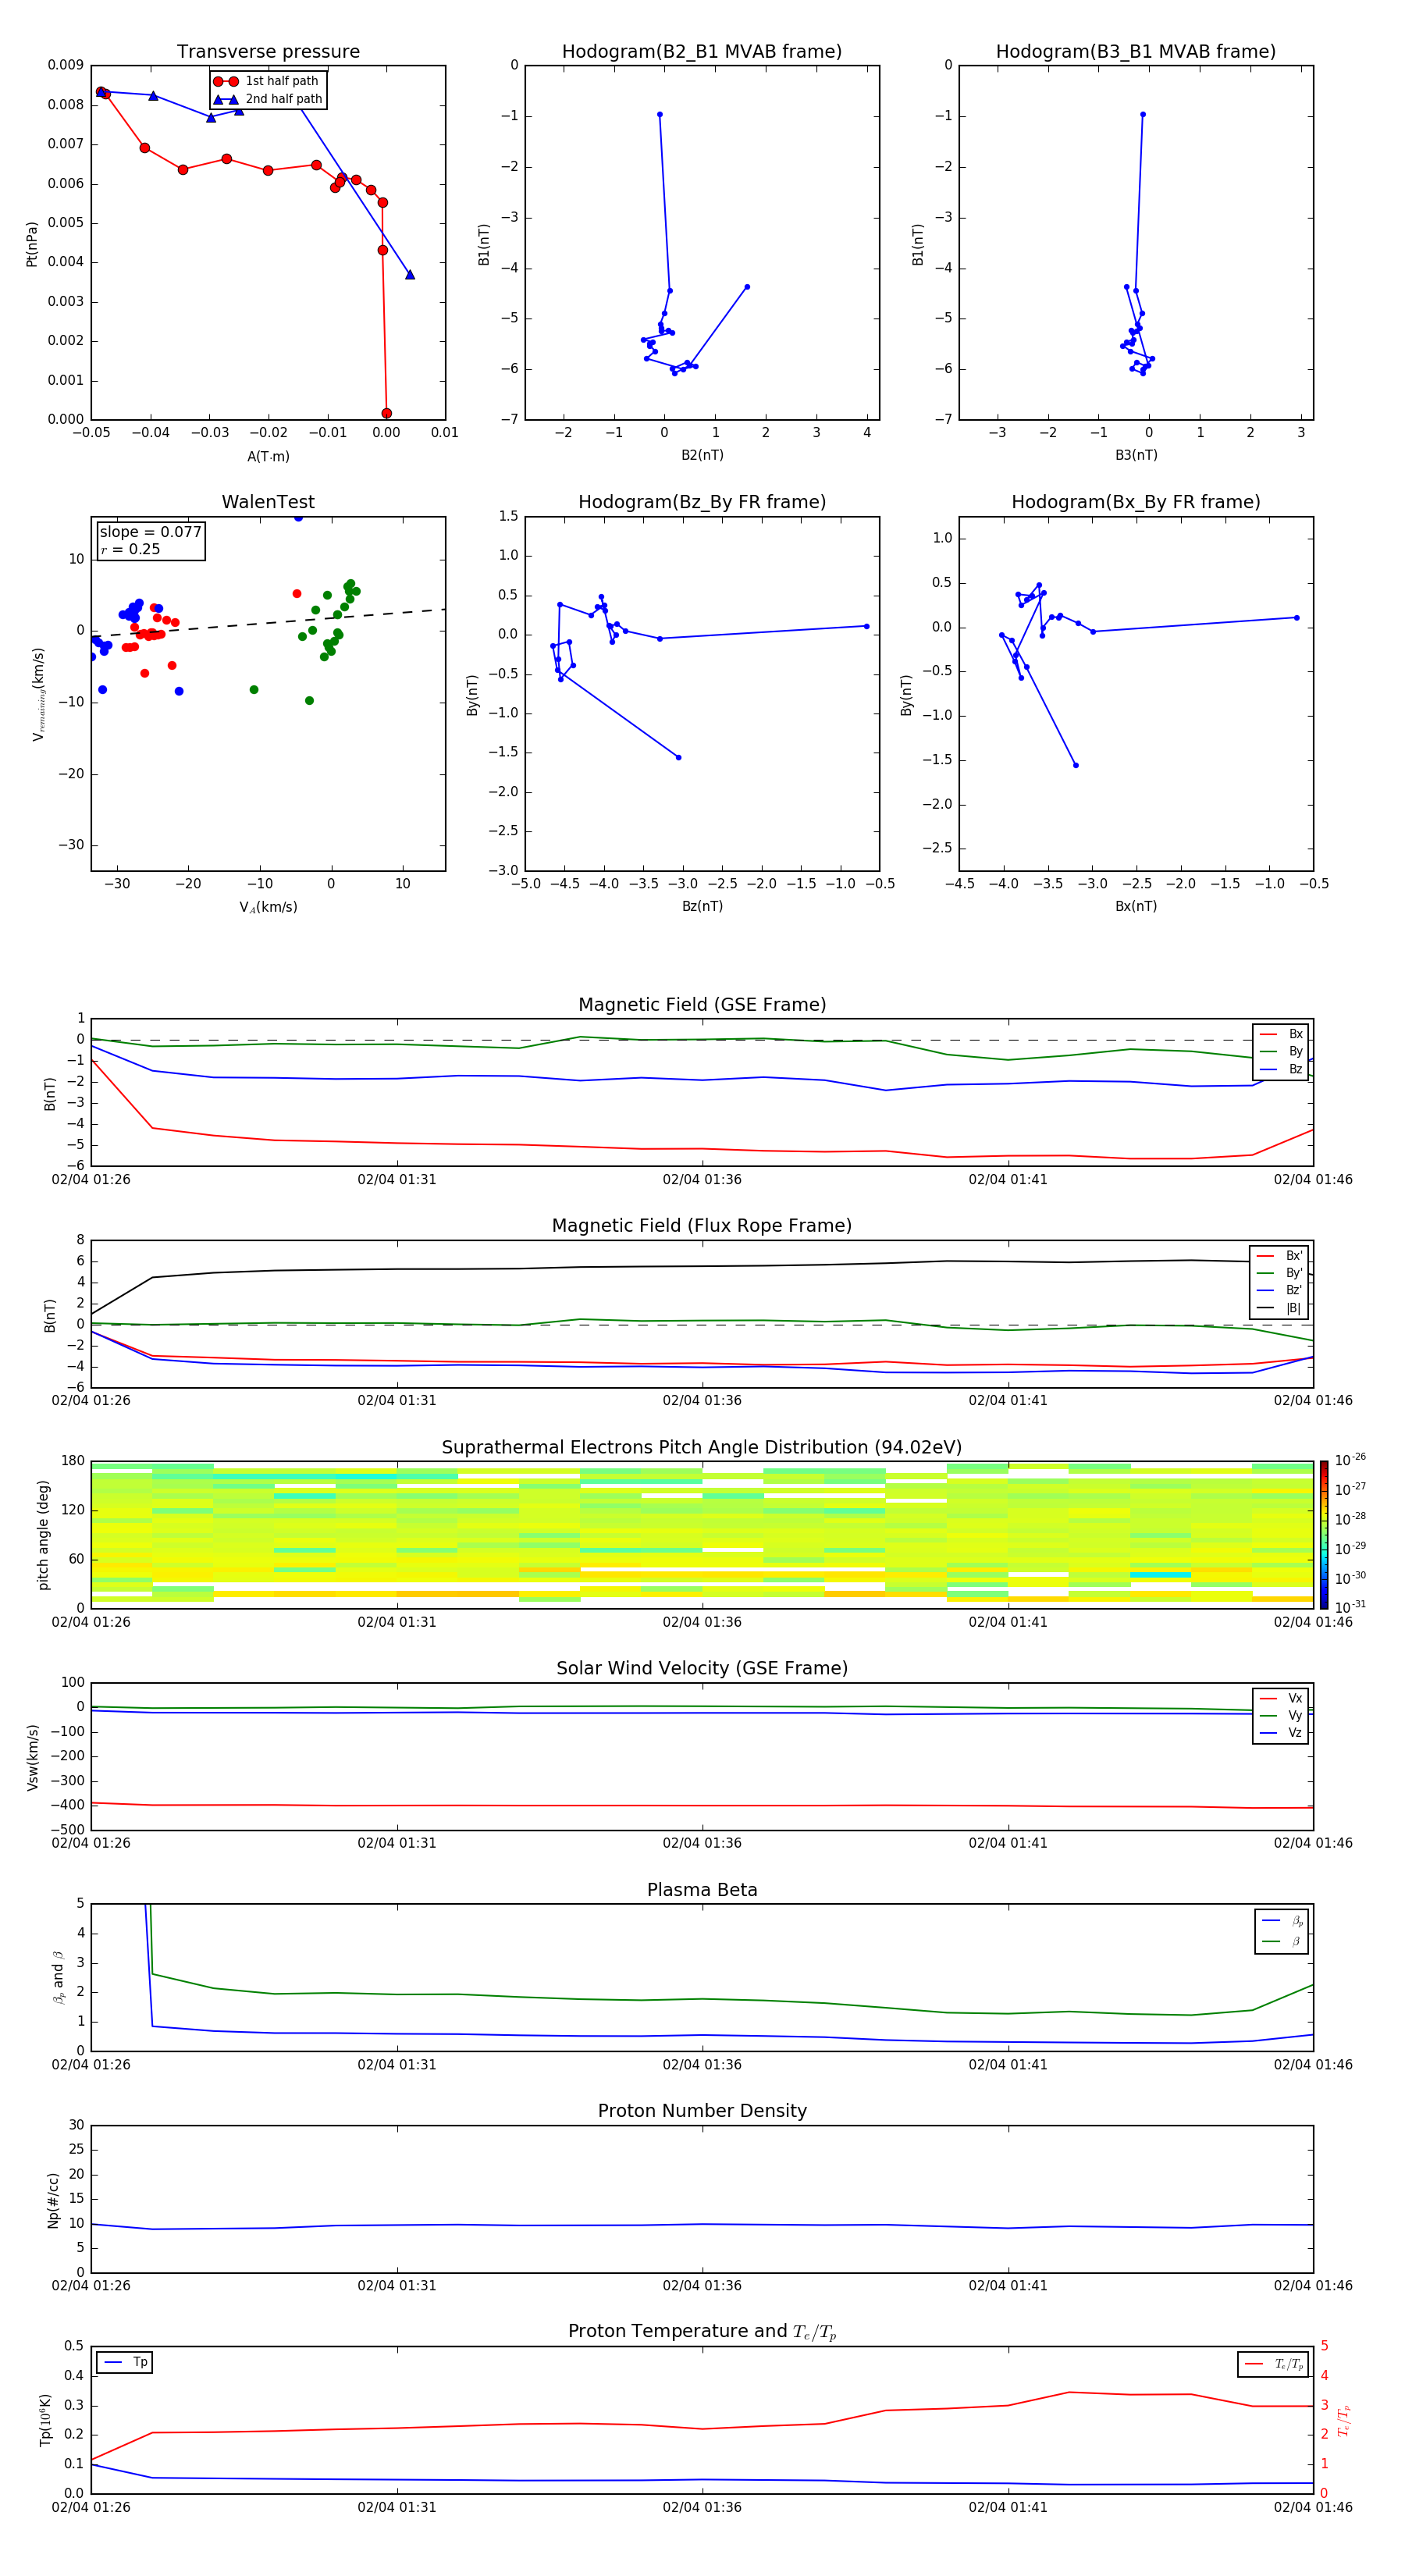Click the "Solar Wind Velocity (GSE Frame)" title
Viewport: 1405px width, 2576px height.
point(702,1668)
